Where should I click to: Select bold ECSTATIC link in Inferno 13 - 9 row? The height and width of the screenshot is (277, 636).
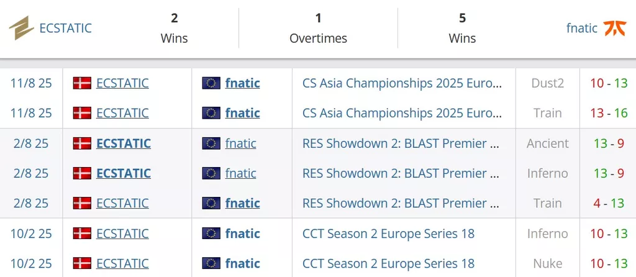click(124, 173)
